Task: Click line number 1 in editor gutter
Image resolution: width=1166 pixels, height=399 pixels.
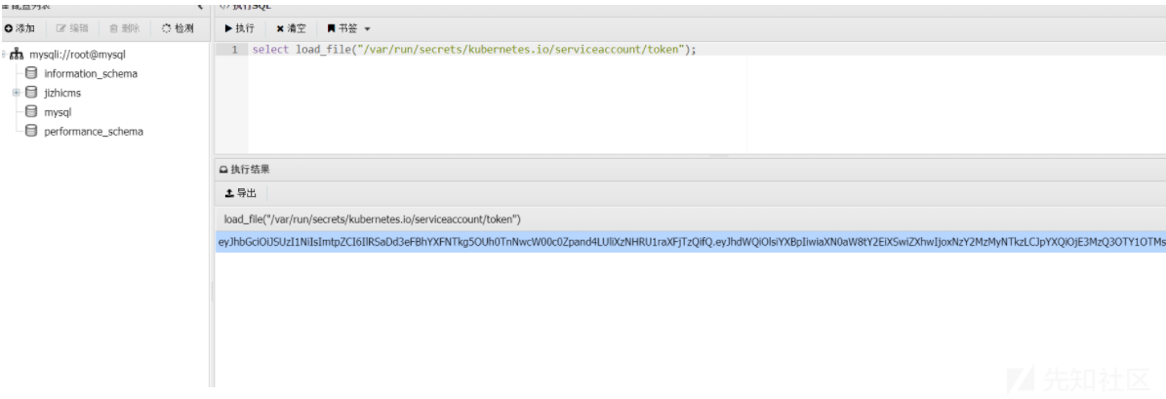Action: point(234,50)
